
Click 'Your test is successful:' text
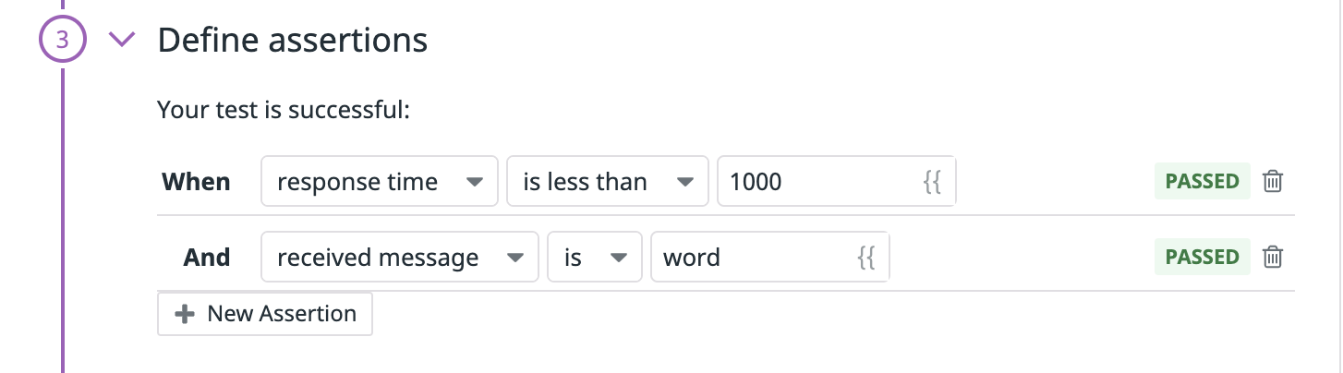tap(284, 111)
